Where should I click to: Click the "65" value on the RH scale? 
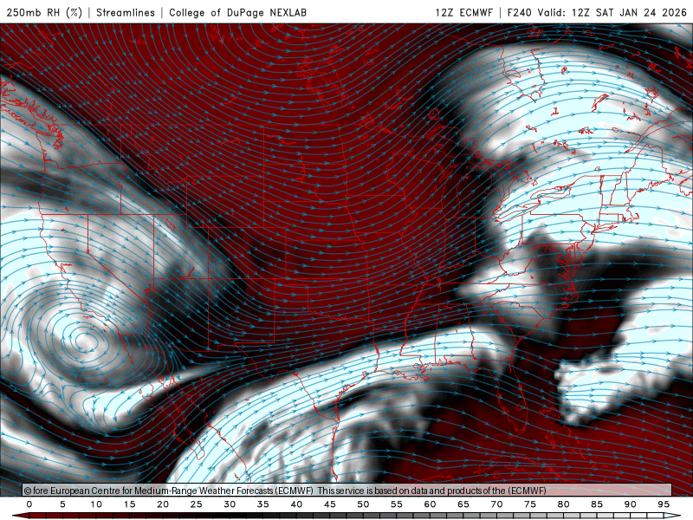click(463, 504)
